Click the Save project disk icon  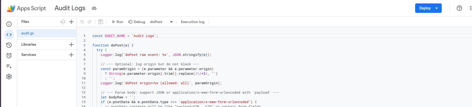101,22
